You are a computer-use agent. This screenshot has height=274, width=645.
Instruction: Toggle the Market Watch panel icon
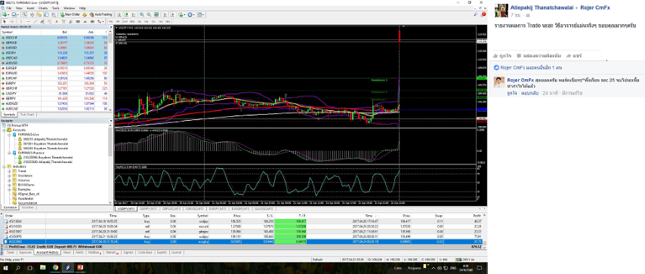25,14
